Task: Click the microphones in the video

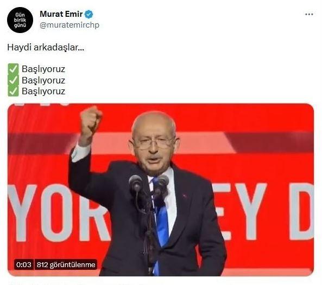Action: [149, 184]
